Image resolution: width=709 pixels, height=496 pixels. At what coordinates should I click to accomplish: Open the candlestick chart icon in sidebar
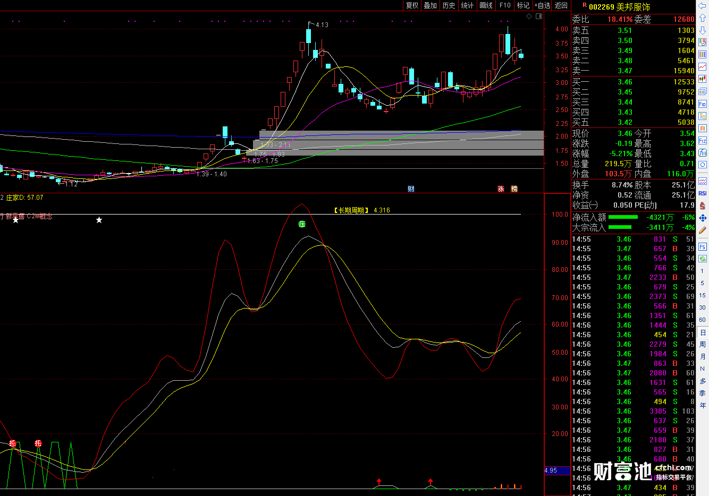(x=703, y=79)
